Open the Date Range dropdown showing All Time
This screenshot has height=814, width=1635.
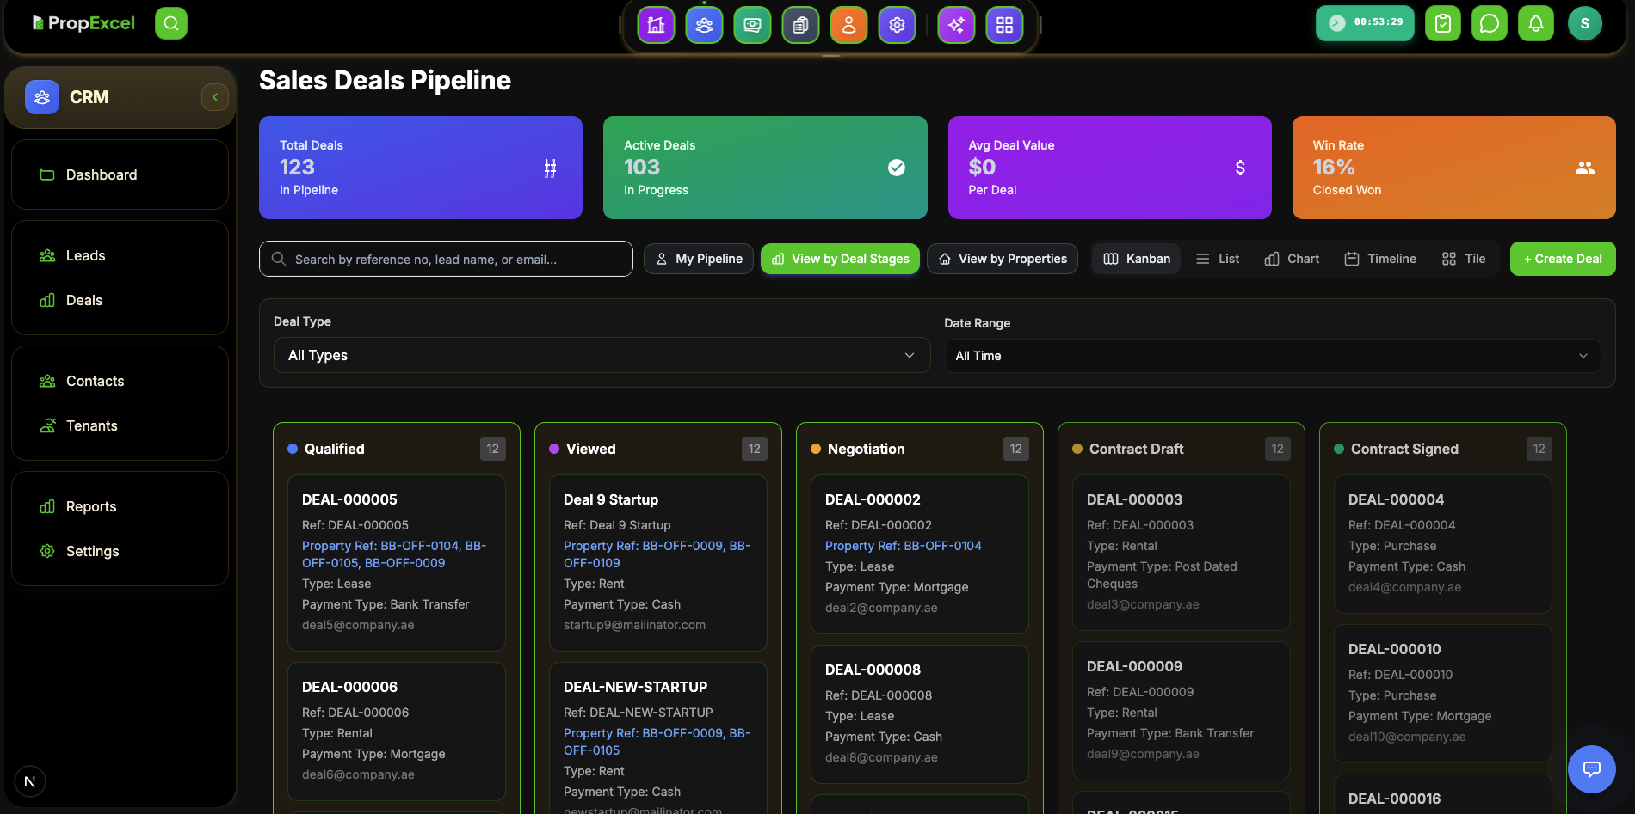[1271, 355]
